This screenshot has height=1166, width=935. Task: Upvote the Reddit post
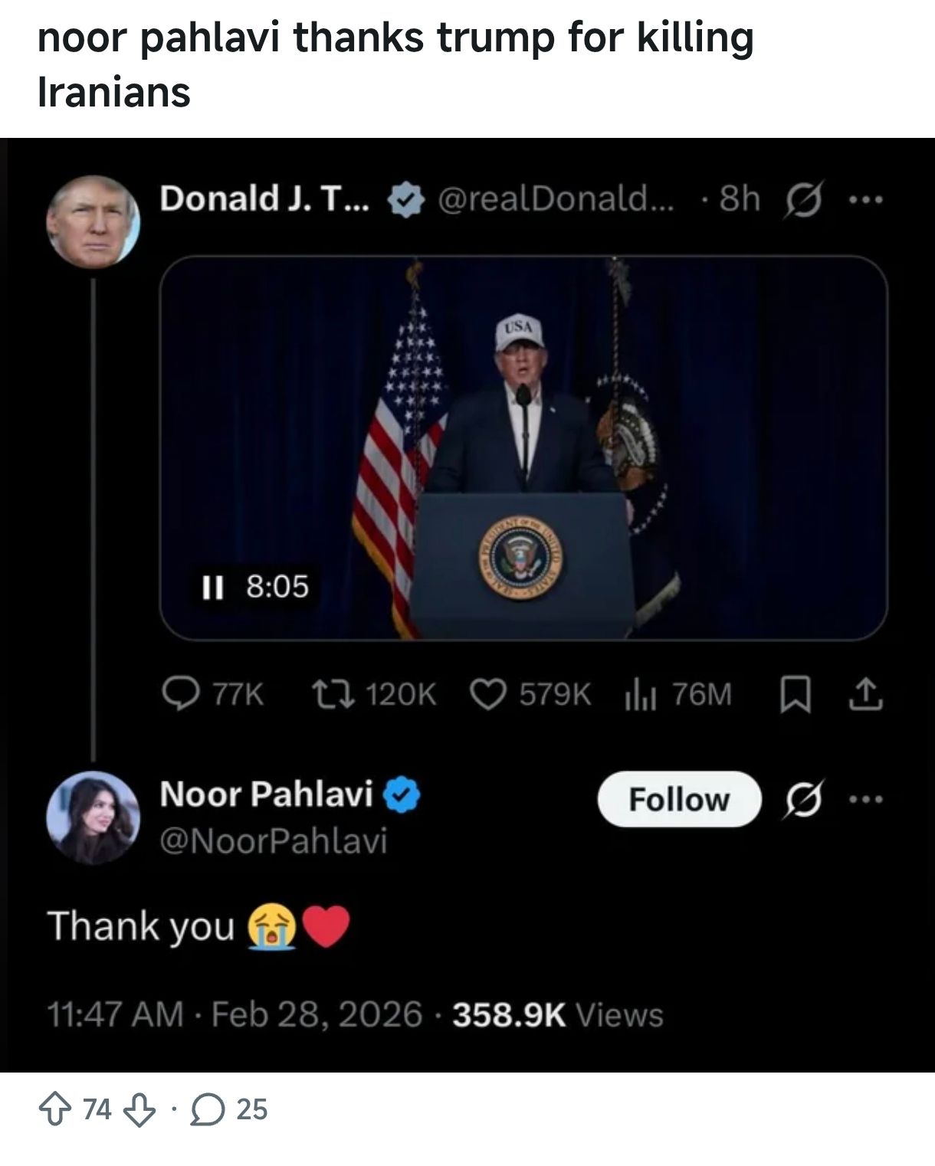click(54, 1111)
